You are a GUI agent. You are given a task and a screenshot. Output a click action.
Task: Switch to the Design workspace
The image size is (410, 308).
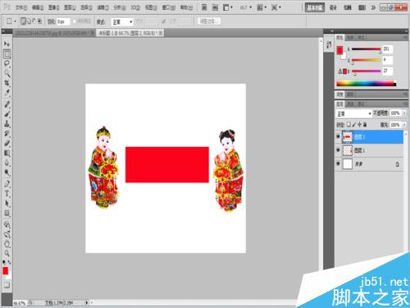[333, 7]
